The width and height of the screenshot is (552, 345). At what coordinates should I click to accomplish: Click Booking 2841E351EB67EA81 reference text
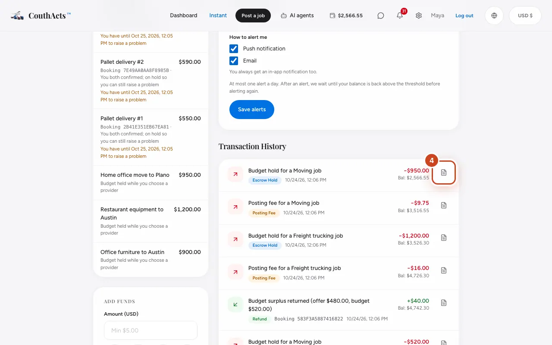click(135, 127)
